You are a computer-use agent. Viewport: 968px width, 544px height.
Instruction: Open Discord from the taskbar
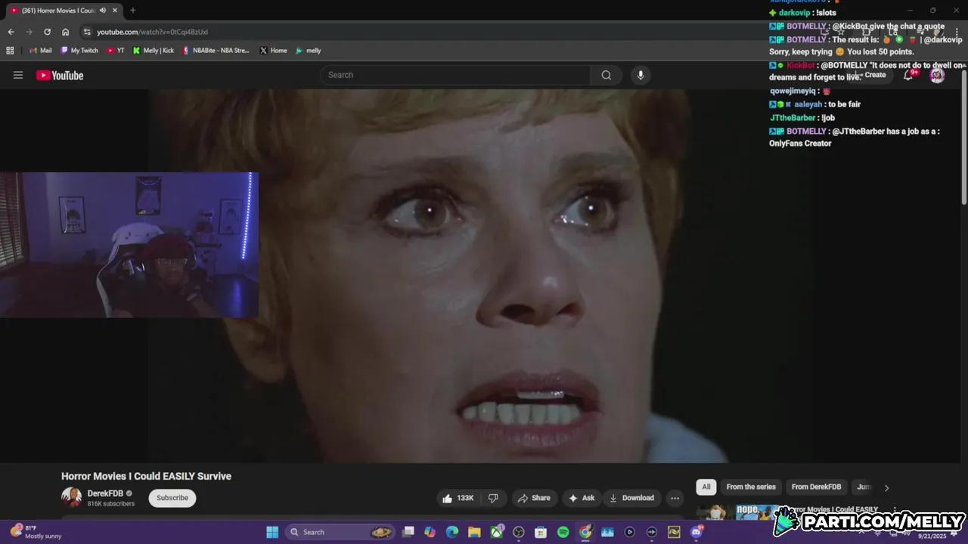pyautogui.click(x=696, y=532)
